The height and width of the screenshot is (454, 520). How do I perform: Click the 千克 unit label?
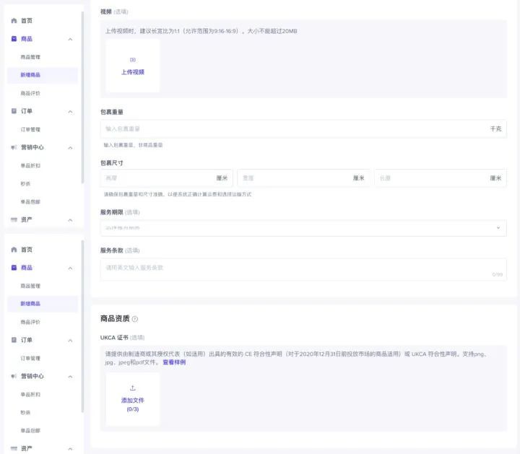click(495, 128)
